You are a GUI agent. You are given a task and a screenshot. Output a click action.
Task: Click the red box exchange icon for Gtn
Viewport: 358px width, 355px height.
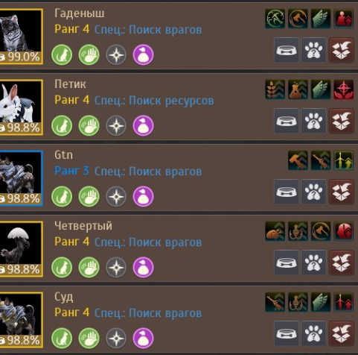tap(342, 192)
